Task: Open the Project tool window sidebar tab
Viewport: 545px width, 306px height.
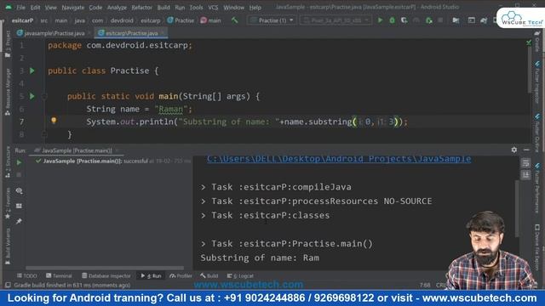Action: point(8,43)
